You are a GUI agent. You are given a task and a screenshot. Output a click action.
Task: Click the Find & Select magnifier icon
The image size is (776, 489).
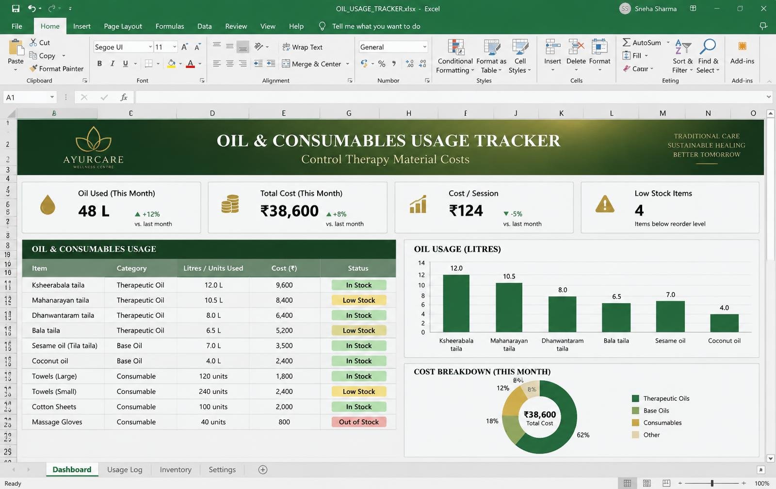(x=708, y=47)
